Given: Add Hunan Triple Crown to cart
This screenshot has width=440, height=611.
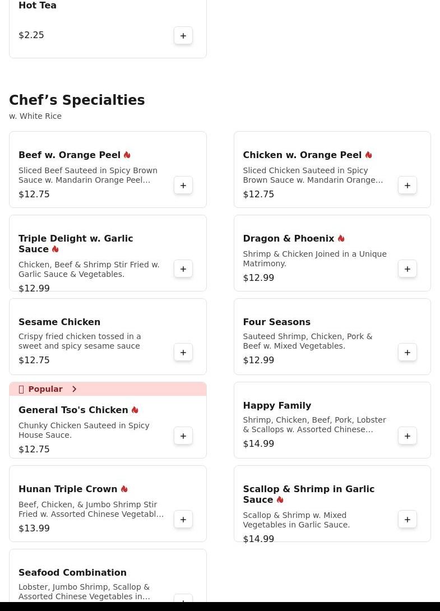Looking at the screenshot, I should [x=183, y=519].
